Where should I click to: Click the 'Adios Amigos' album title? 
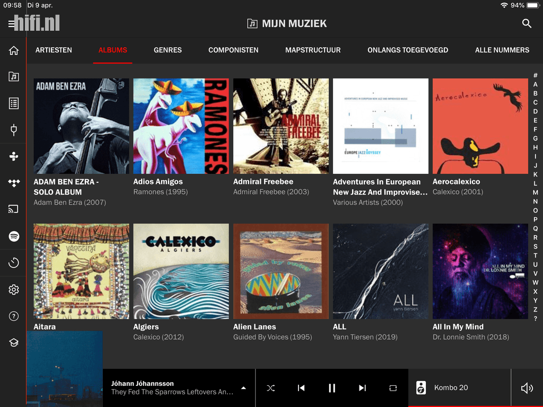click(158, 182)
